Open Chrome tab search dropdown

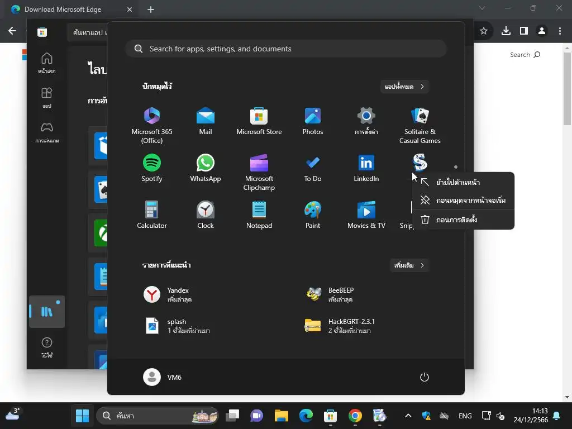click(x=482, y=8)
